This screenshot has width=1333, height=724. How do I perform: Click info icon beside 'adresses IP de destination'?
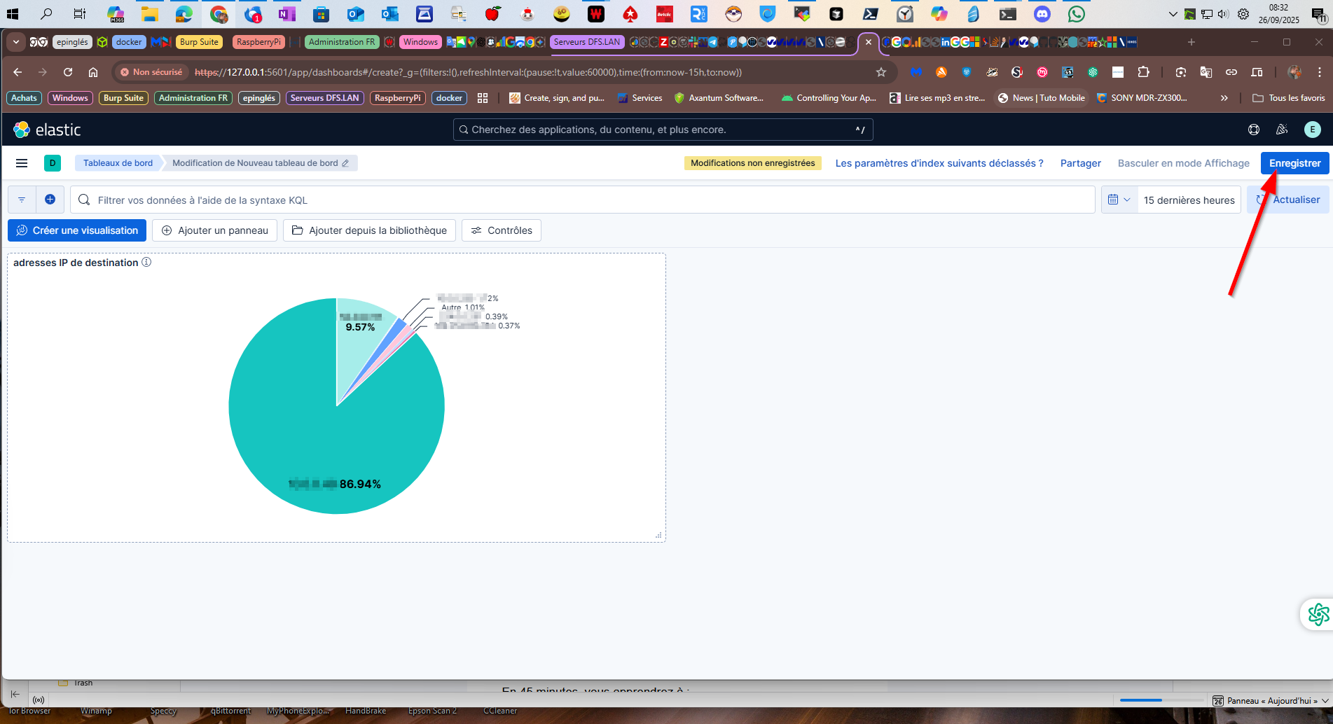pyautogui.click(x=146, y=263)
